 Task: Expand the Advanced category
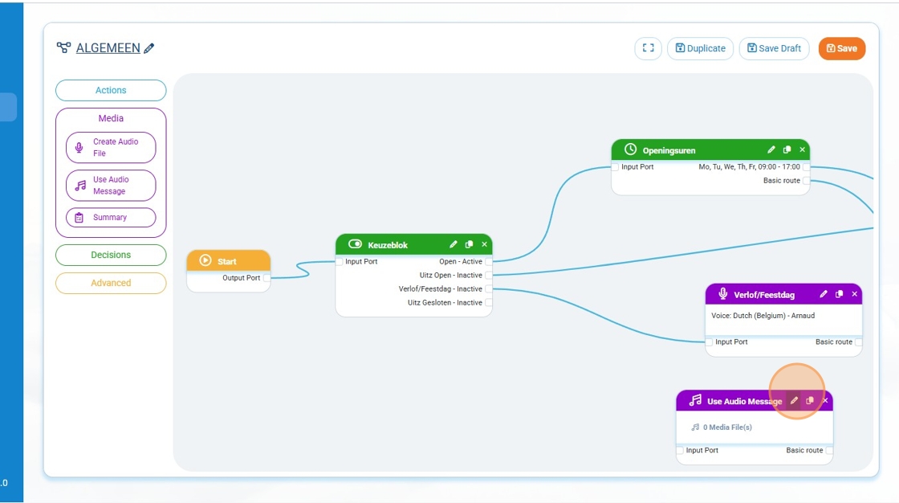[x=111, y=283]
